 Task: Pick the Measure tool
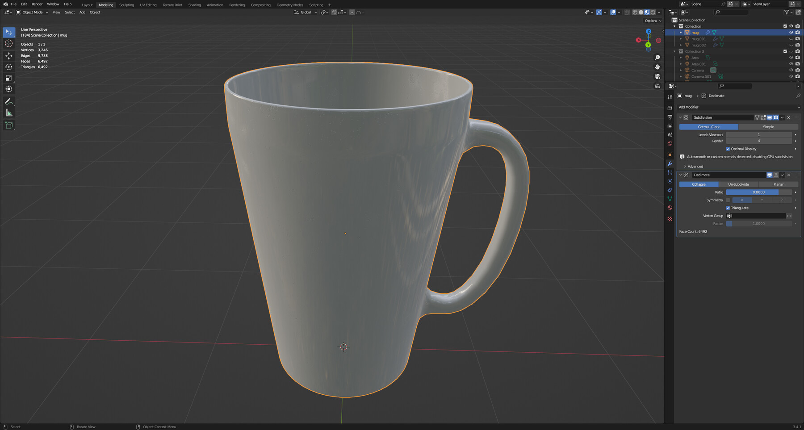pos(9,113)
